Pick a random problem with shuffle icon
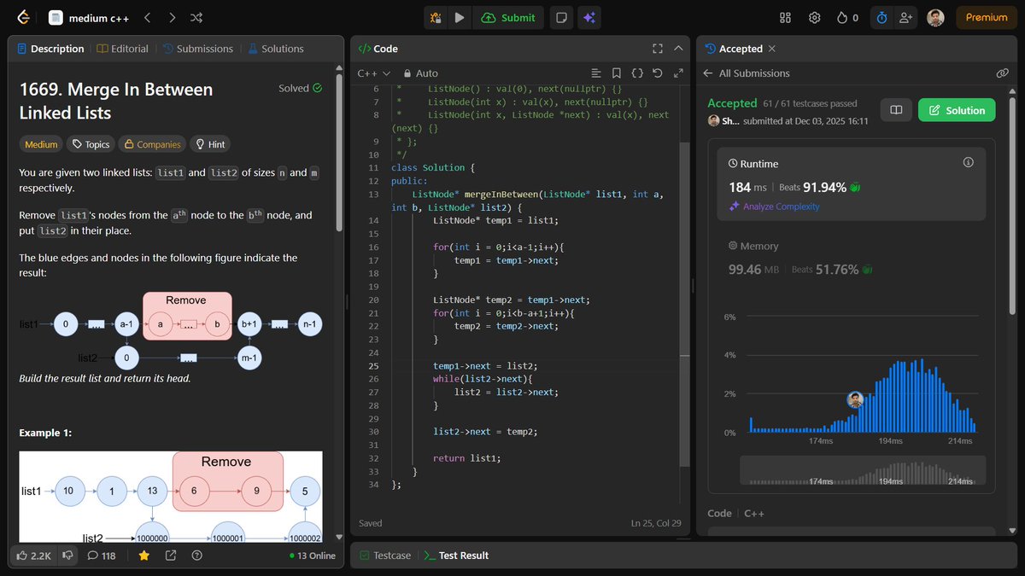The image size is (1025, 576). pos(196,17)
